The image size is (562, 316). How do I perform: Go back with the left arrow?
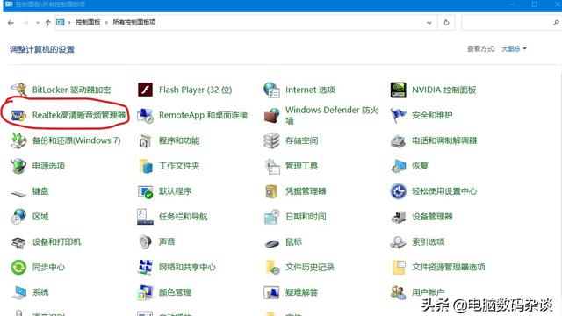[x=11, y=23]
